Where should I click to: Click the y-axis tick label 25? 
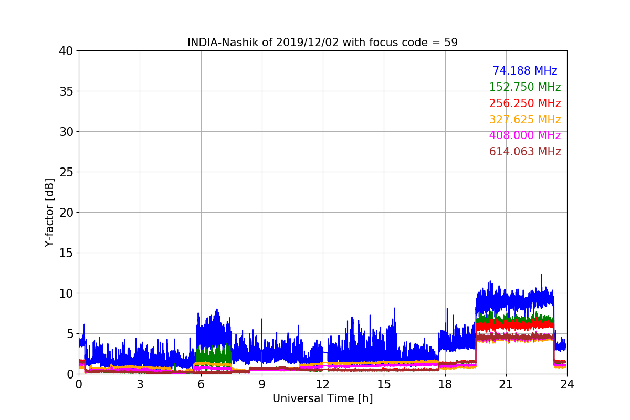[66, 172]
